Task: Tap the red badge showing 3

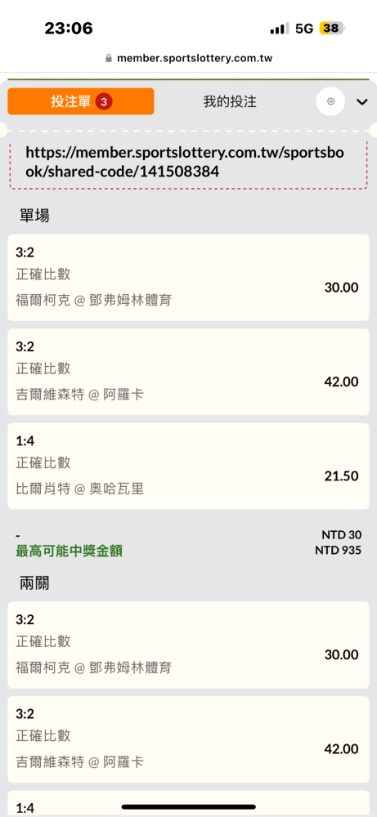Action: click(x=104, y=102)
